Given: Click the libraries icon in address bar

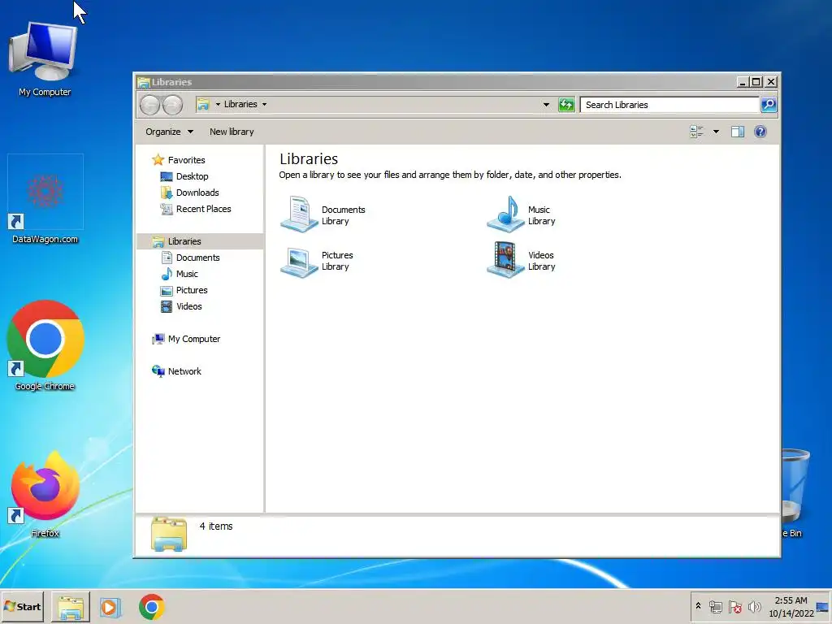Looking at the screenshot, I should pos(203,104).
